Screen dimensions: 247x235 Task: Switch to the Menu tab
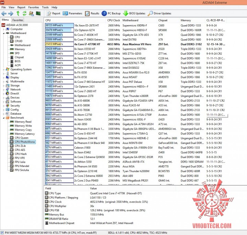[x=5, y=20]
